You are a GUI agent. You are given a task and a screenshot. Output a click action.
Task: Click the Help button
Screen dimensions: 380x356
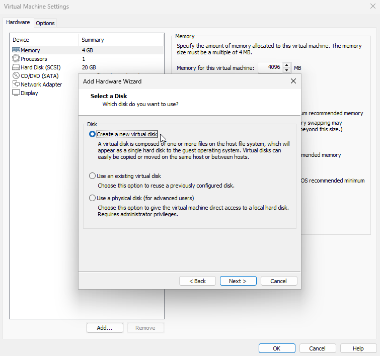click(x=358, y=348)
